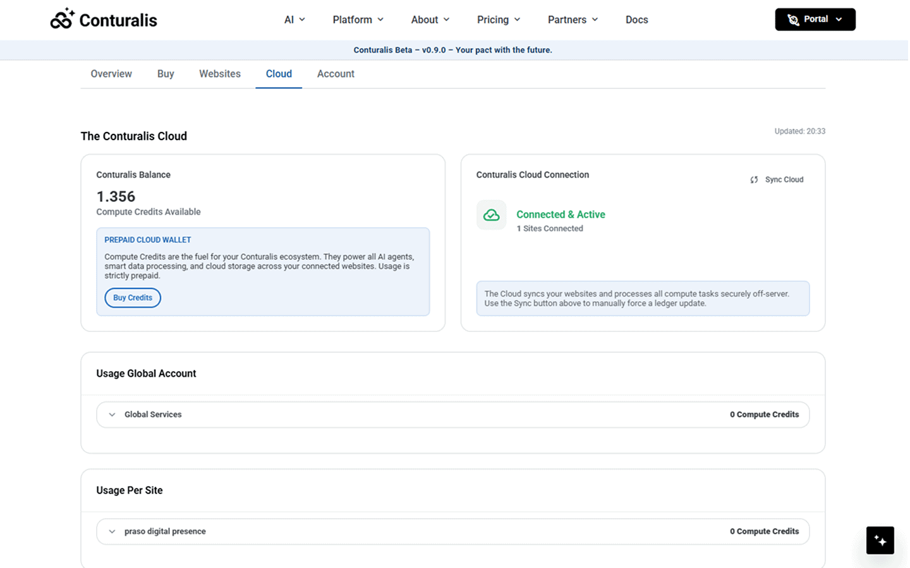Open the AI dropdown menu
910x568 pixels.
pyautogui.click(x=294, y=20)
